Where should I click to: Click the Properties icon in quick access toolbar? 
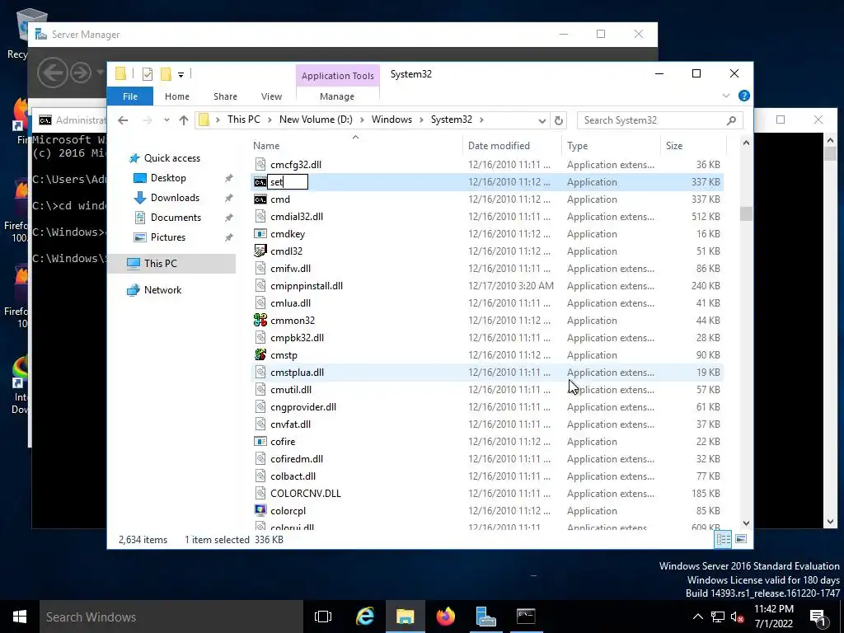[x=148, y=74]
